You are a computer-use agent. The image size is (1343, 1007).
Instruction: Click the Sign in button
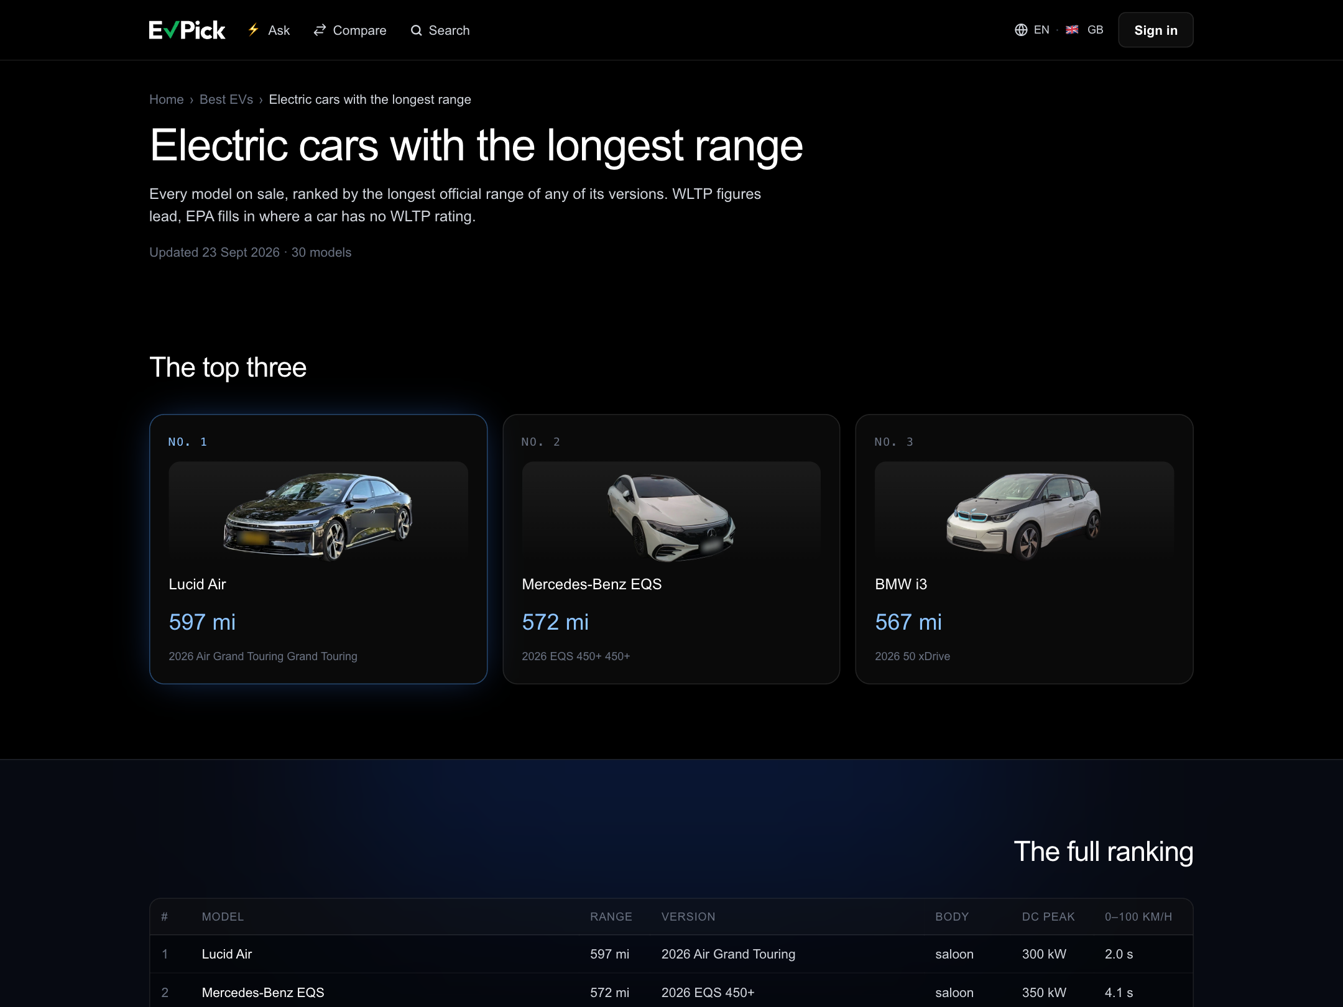pyautogui.click(x=1155, y=30)
